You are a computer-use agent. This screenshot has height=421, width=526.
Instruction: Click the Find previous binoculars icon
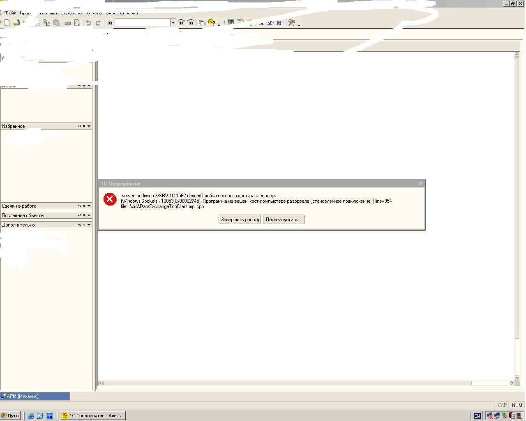point(191,23)
